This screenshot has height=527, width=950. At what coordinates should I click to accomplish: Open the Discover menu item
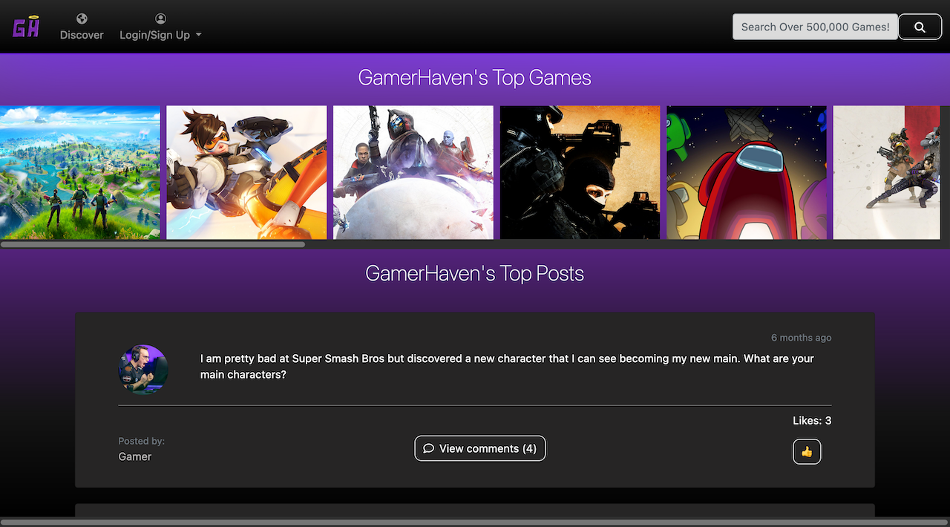(82, 35)
